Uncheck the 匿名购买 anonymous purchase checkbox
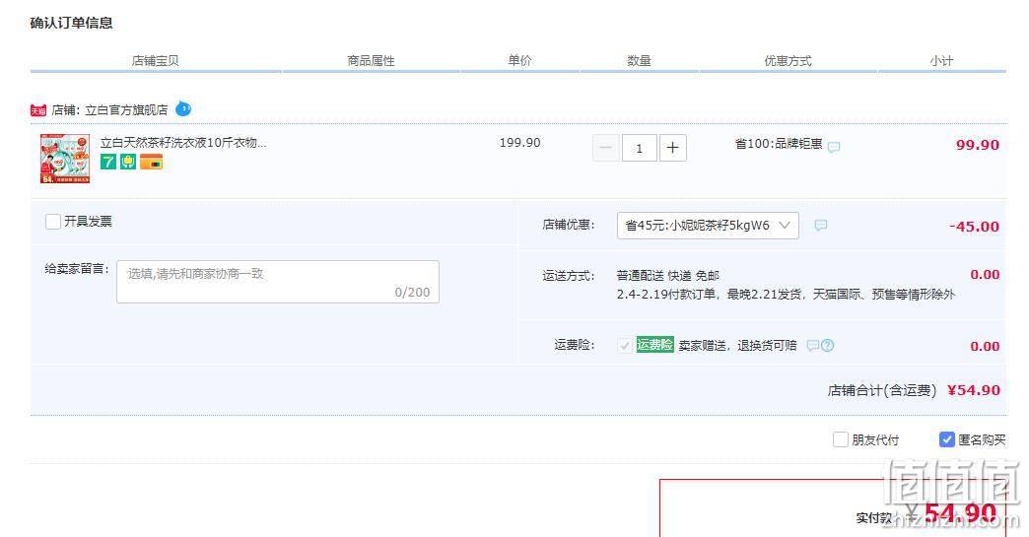The width and height of the screenshot is (1029, 537). 946,439
